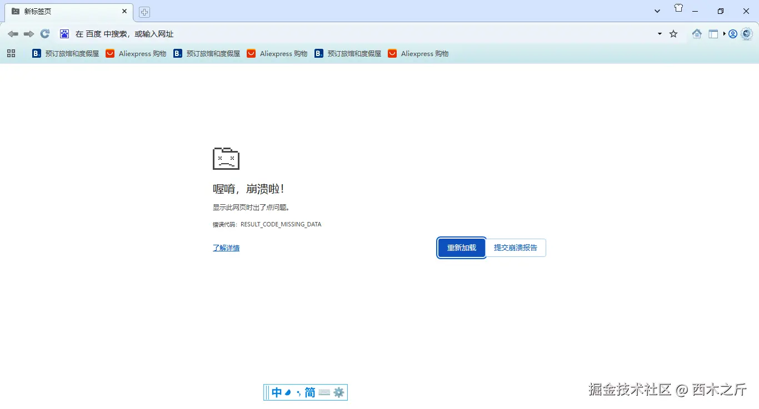
Task: Go back with the left arrow button
Action: point(13,34)
